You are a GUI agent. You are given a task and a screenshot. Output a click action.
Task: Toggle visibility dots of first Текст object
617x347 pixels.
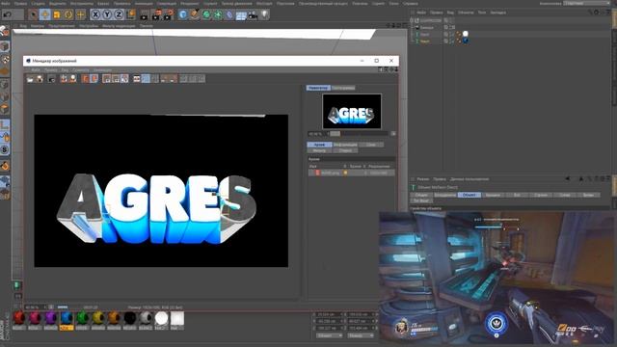pos(451,35)
